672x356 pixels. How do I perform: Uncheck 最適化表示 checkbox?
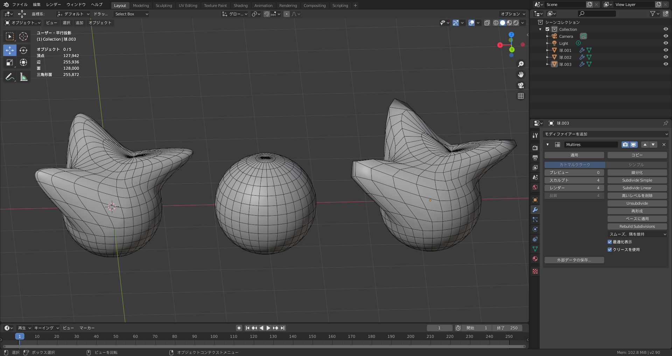(x=610, y=242)
